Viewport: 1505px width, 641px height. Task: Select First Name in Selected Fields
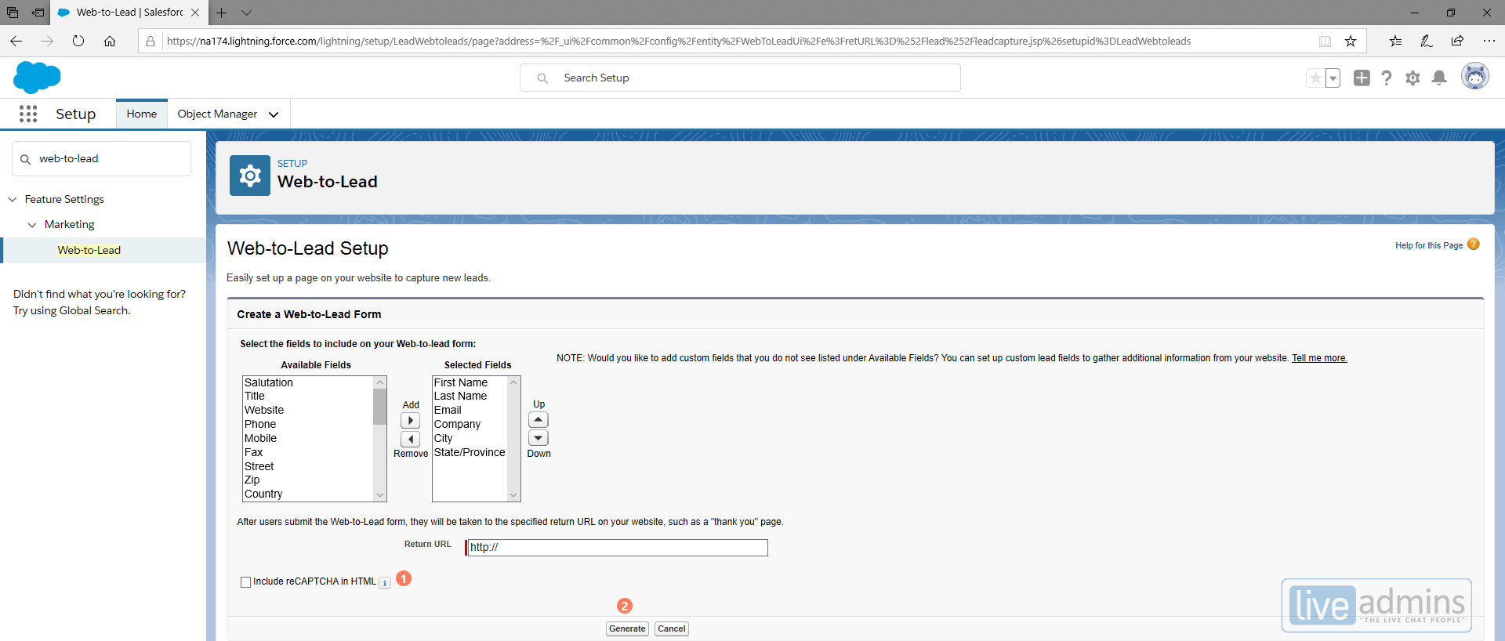tap(461, 382)
